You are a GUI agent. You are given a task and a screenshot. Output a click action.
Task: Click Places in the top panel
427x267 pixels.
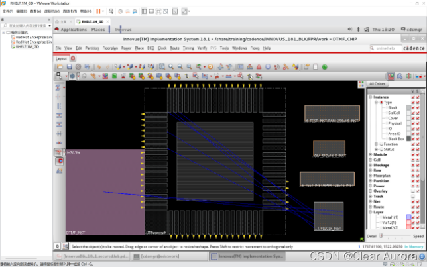(98, 30)
